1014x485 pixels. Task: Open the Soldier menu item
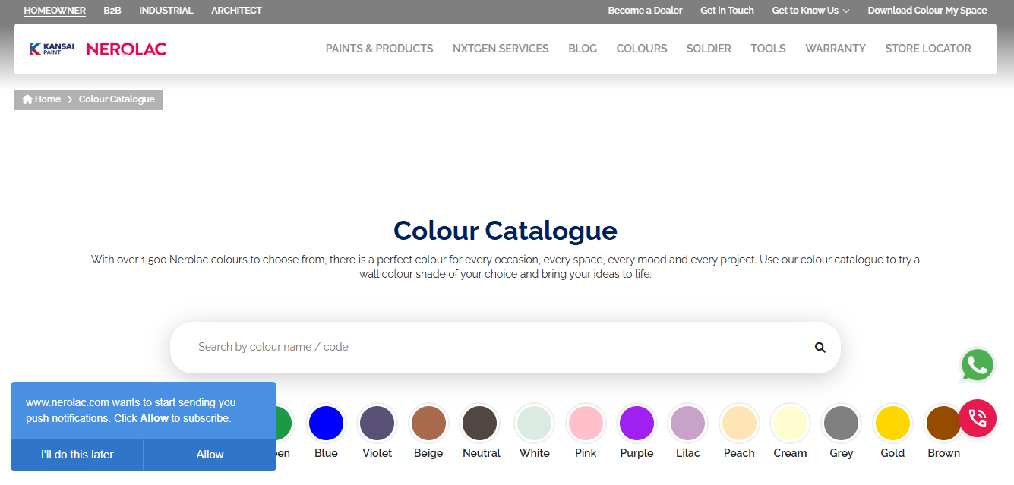coord(709,49)
